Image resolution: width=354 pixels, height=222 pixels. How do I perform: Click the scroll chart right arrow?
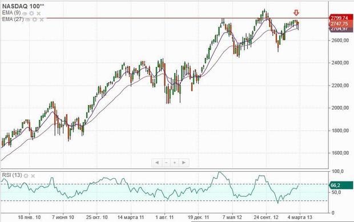[184, 163]
